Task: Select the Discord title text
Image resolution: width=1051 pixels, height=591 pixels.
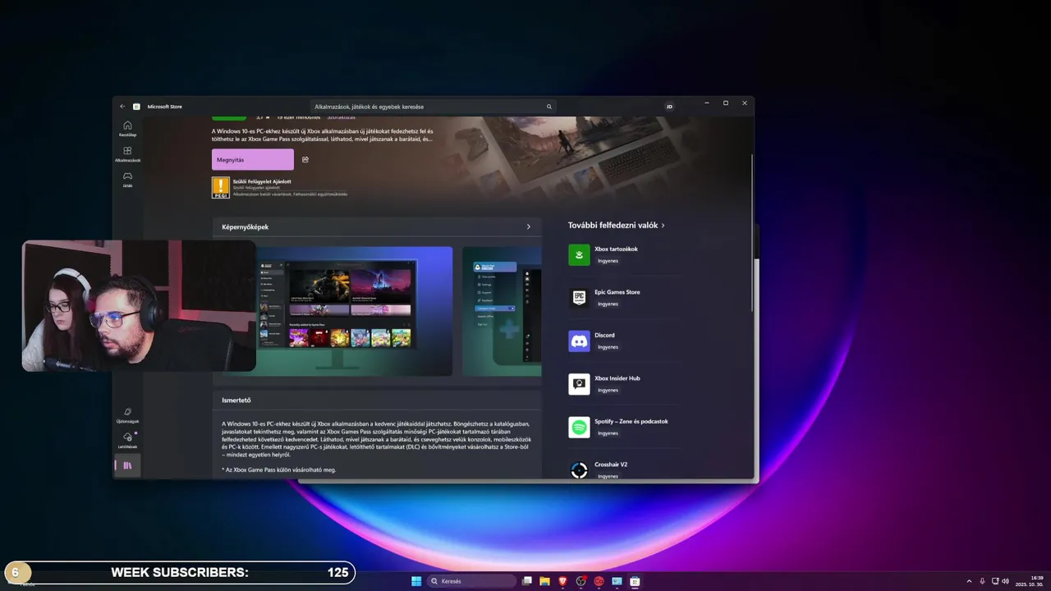Action: tap(604, 335)
